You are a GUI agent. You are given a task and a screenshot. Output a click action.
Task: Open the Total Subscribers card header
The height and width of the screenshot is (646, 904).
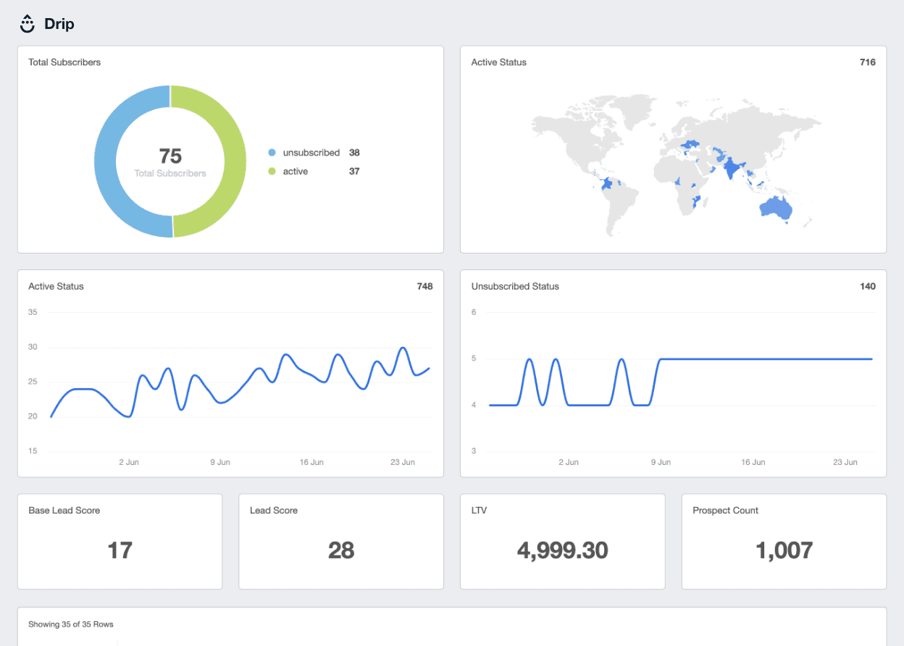pos(64,62)
